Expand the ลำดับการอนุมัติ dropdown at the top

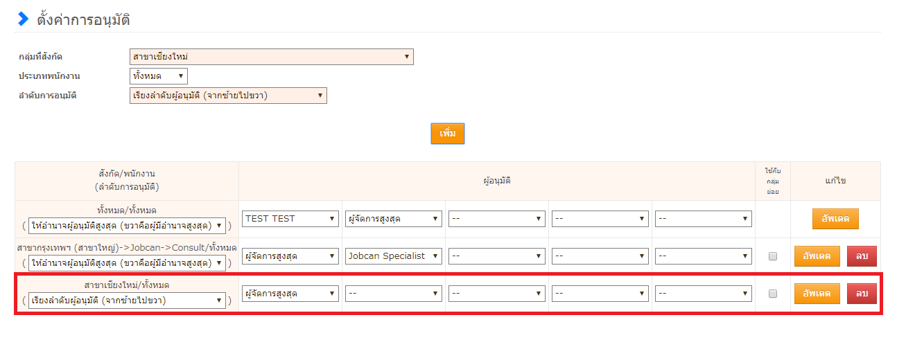coord(227,96)
